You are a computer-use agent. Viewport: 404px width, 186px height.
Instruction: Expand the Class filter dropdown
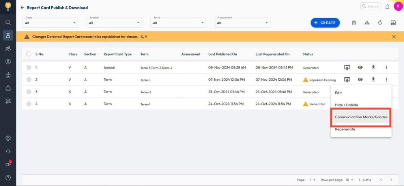[50, 23]
